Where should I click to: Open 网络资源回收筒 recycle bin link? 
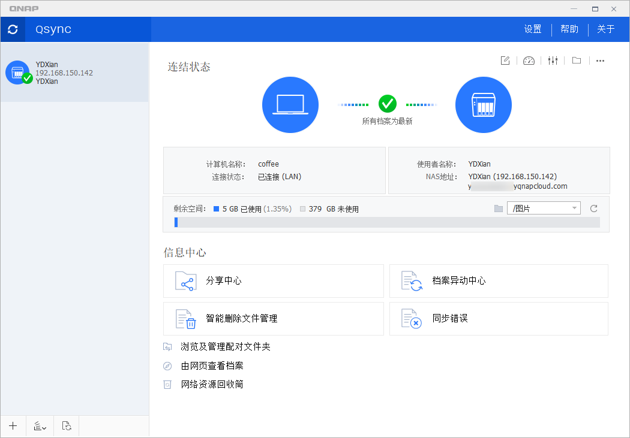pyautogui.click(x=212, y=385)
